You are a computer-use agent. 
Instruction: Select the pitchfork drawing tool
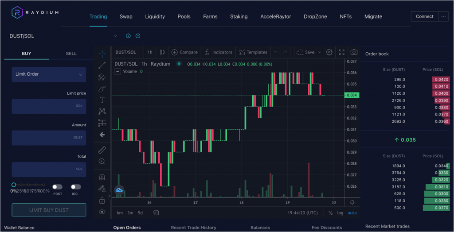coord(102,77)
